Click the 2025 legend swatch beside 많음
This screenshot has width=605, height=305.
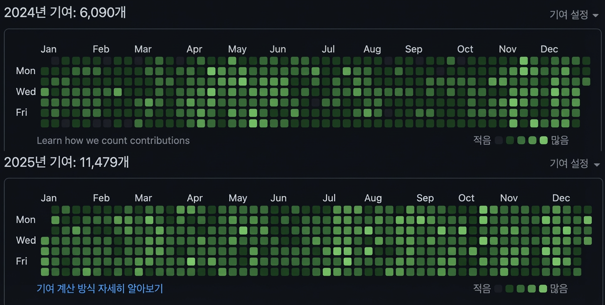coord(543,289)
